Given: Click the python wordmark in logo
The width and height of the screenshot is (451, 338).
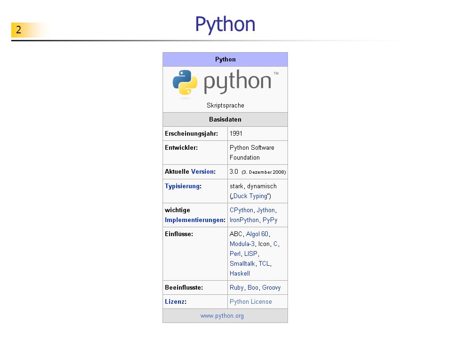Looking at the screenshot, I should coord(238,82).
